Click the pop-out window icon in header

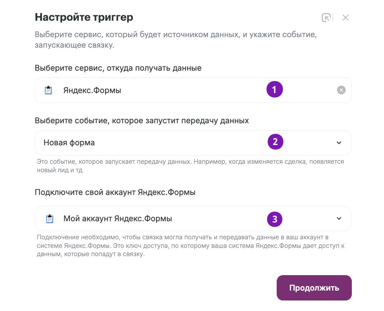327,18
